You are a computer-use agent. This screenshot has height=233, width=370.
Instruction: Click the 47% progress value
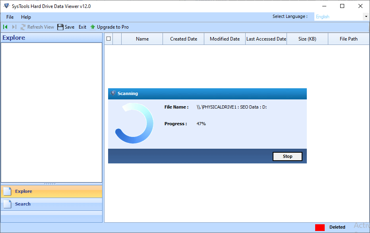pyautogui.click(x=201, y=124)
